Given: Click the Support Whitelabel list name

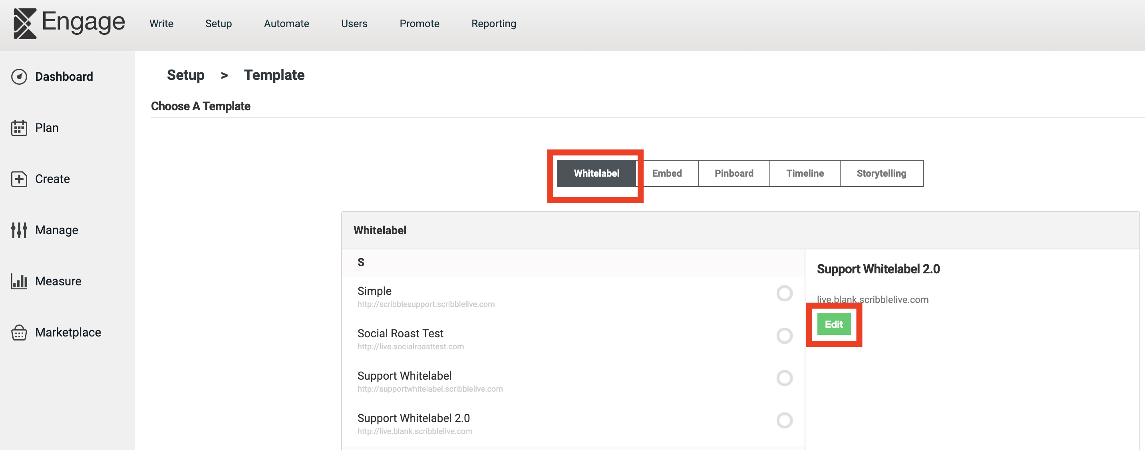Looking at the screenshot, I should point(404,375).
